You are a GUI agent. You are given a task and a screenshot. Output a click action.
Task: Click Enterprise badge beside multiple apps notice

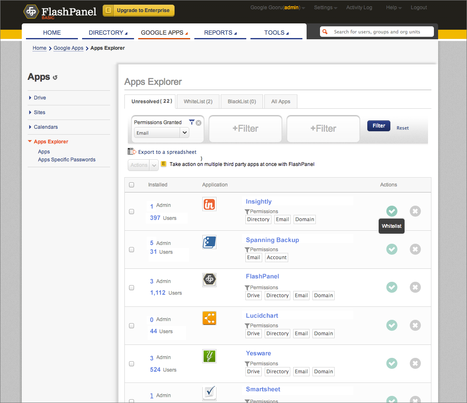click(x=163, y=164)
